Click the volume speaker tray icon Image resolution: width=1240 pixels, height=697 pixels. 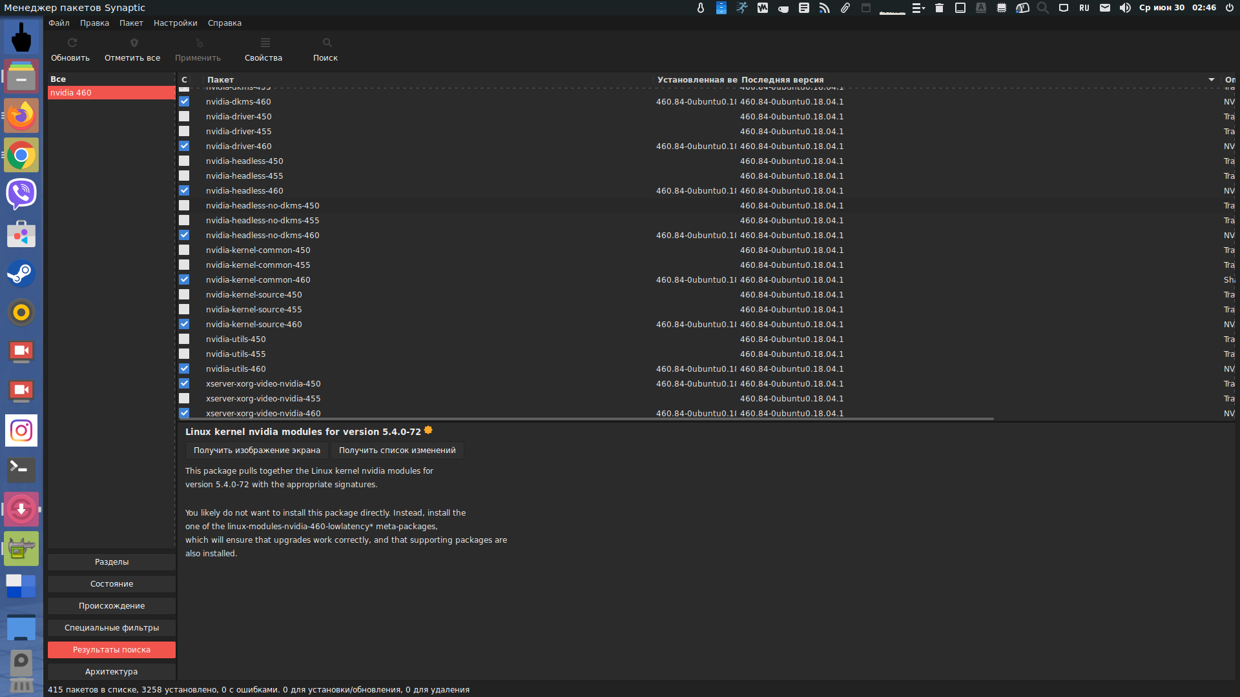(1125, 8)
